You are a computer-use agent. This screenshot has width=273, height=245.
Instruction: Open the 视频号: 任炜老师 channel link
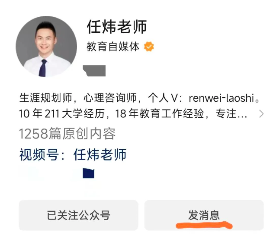coord(73,154)
